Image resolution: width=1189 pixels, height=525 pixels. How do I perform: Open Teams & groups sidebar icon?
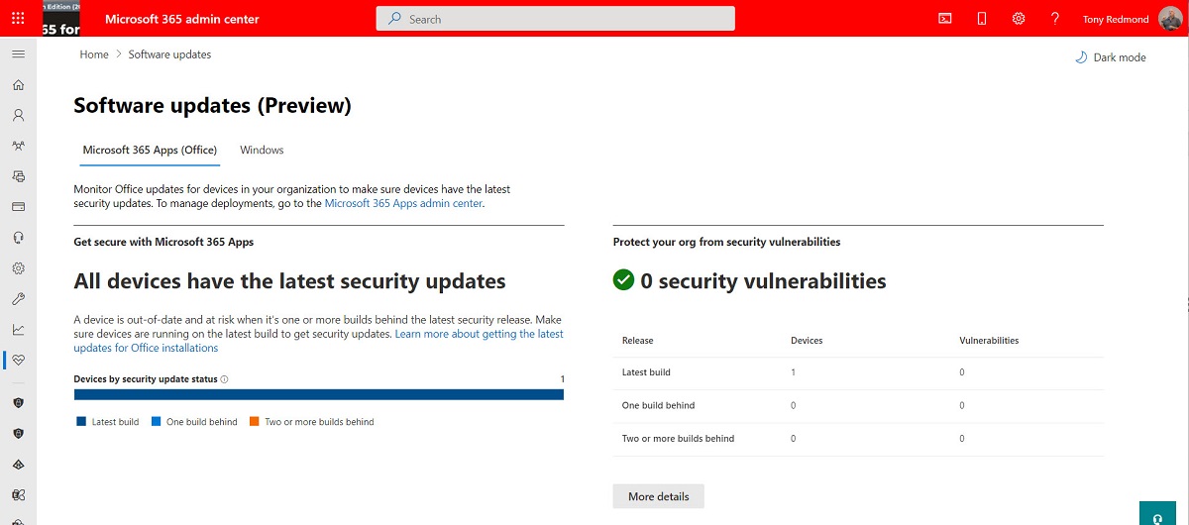point(18,146)
